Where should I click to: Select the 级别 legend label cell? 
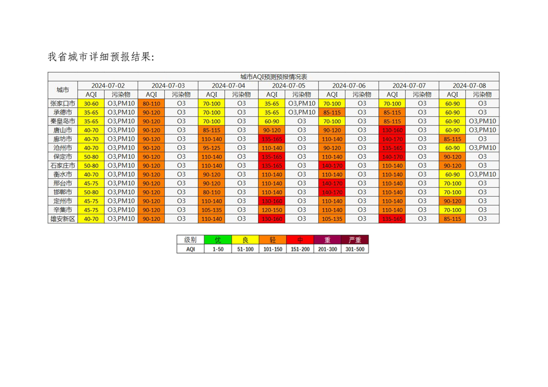click(x=190, y=240)
